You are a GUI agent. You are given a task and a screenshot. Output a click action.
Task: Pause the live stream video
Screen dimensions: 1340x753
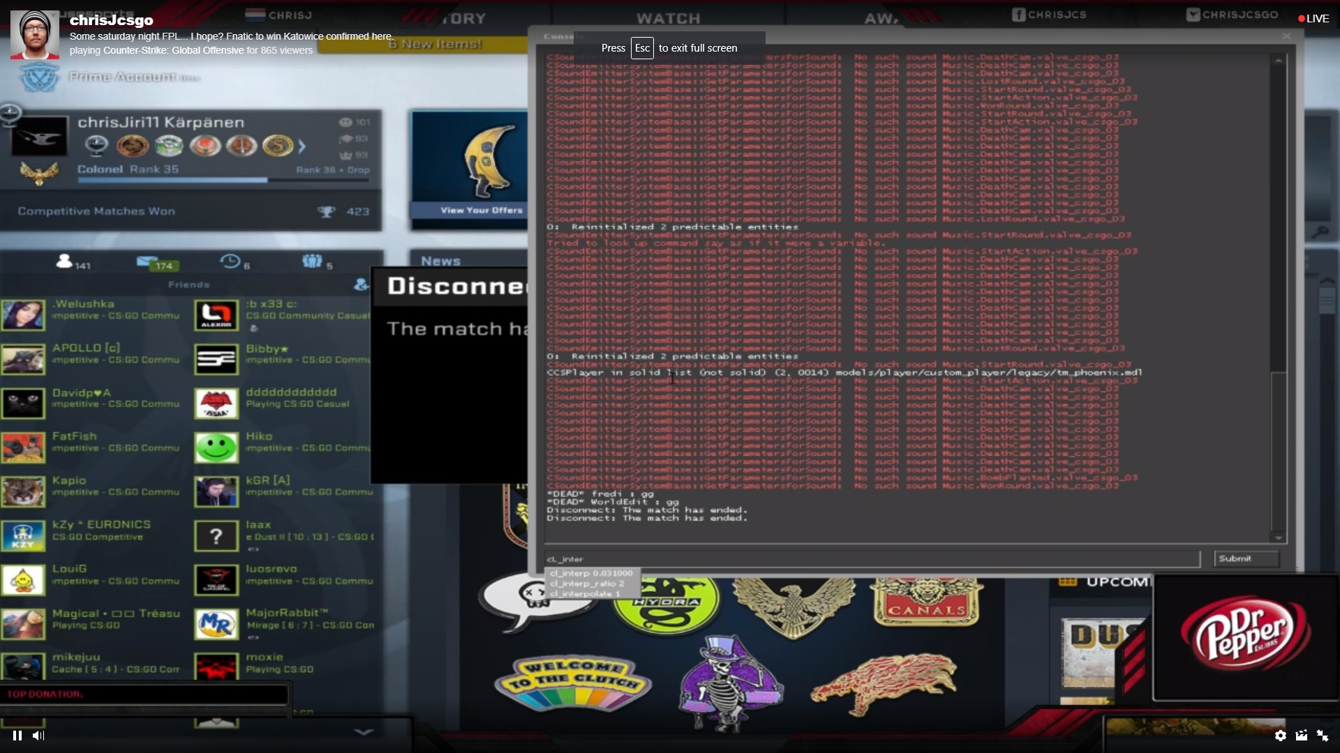[x=17, y=735]
